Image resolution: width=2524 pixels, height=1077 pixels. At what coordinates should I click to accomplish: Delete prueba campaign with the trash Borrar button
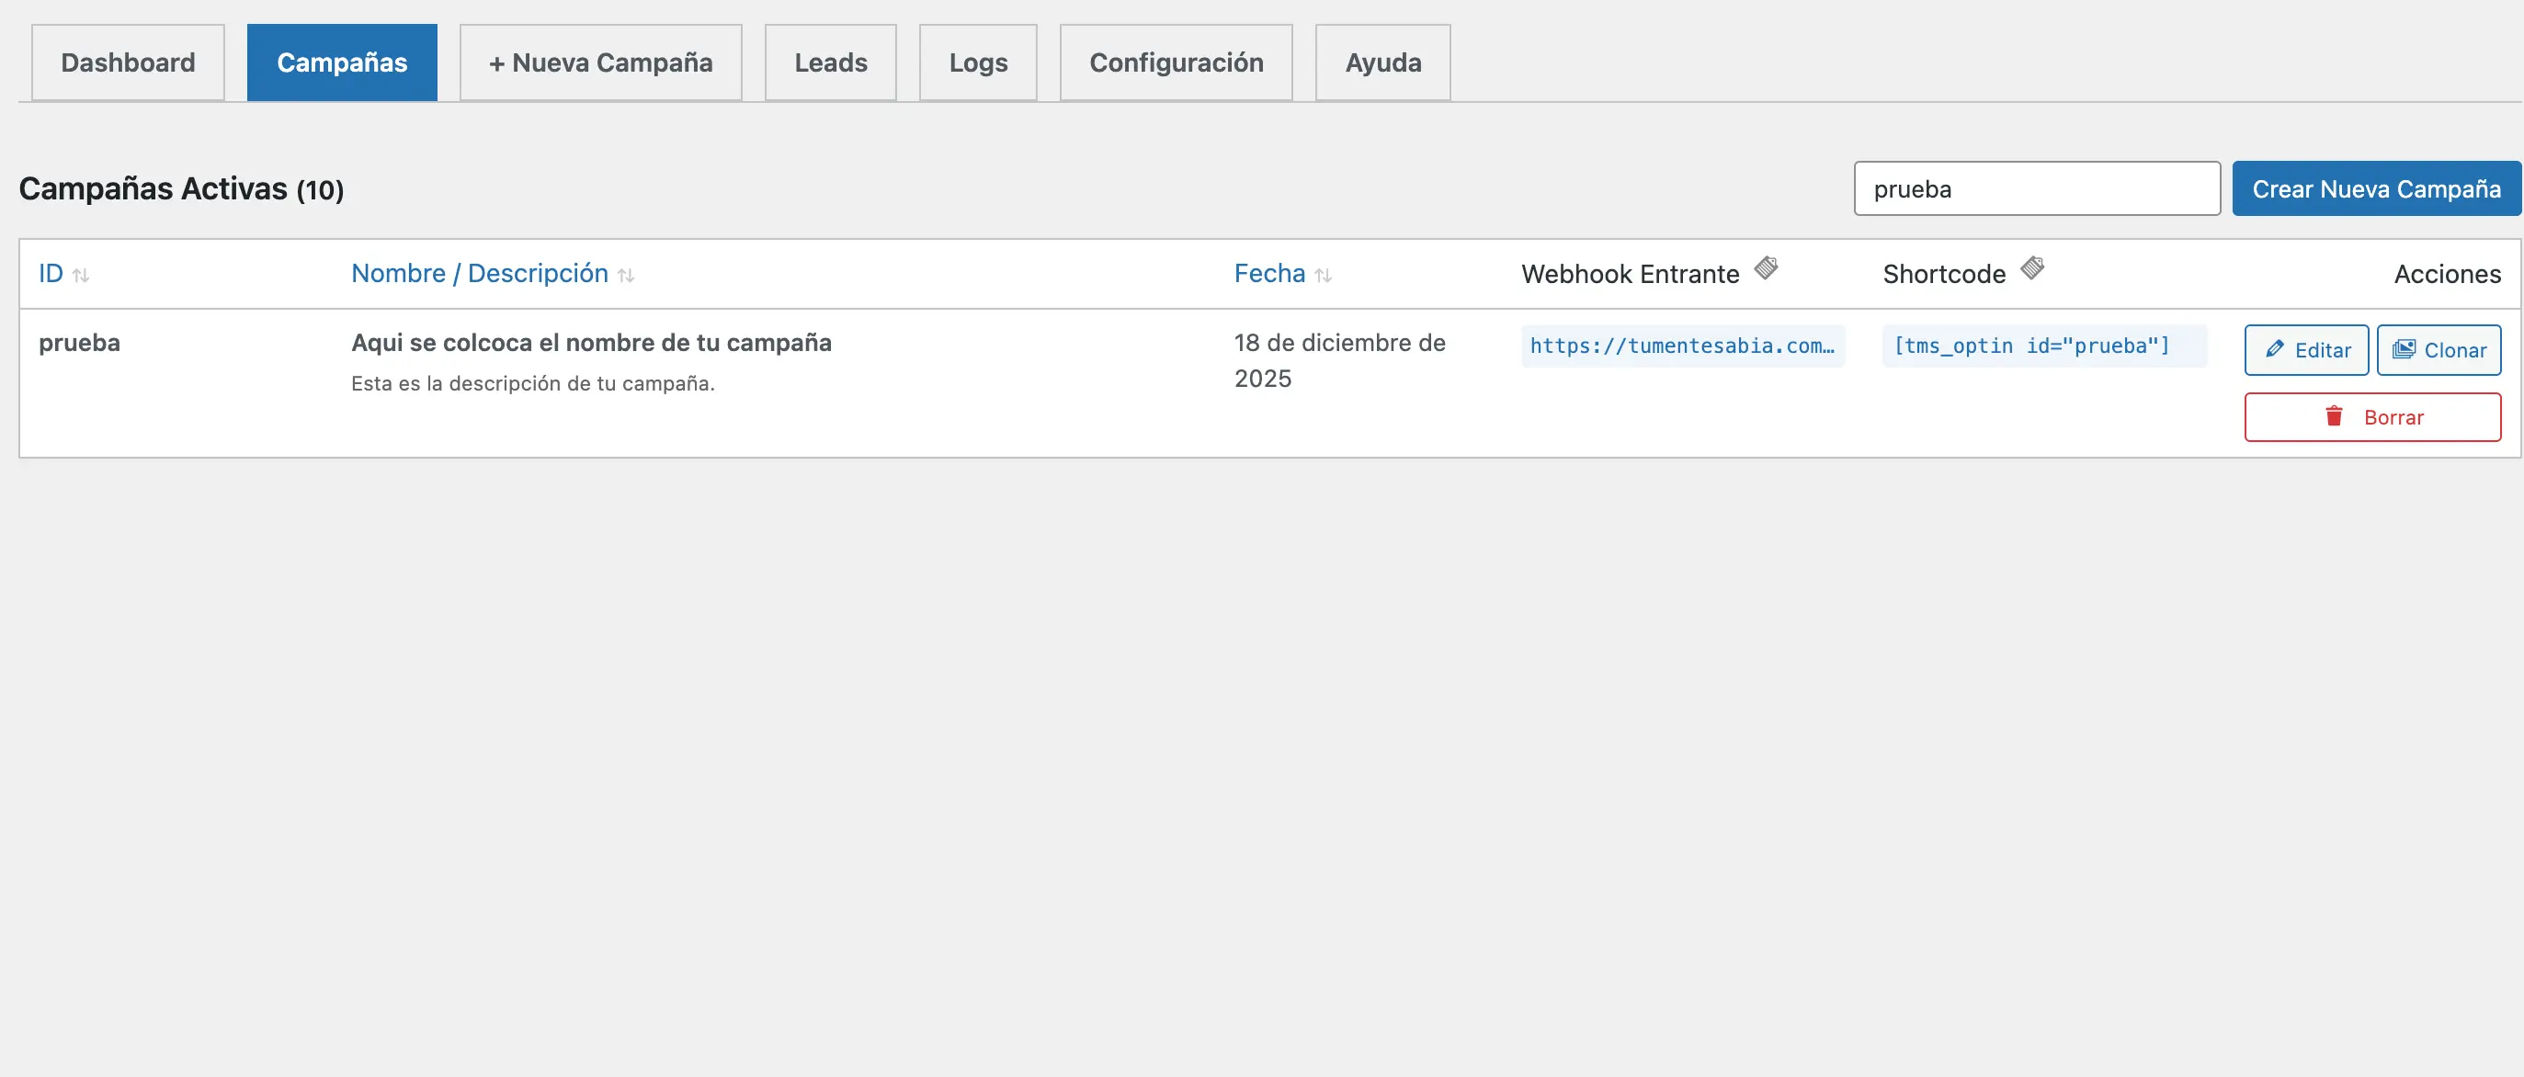(x=2371, y=417)
